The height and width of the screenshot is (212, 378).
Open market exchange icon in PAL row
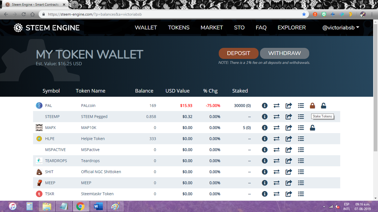tap(276, 105)
